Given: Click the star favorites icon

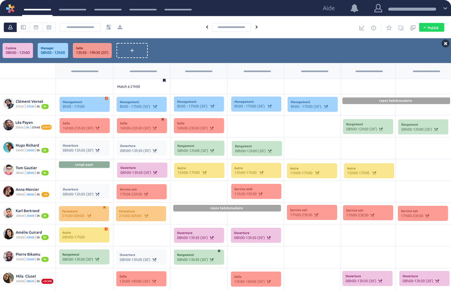Looking at the screenshot, I should (x=389, y=28).
